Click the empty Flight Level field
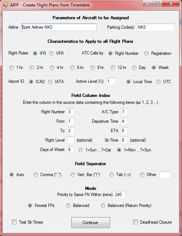The height and width of the screenshot is (236, 182). click(x=71, y=140)
